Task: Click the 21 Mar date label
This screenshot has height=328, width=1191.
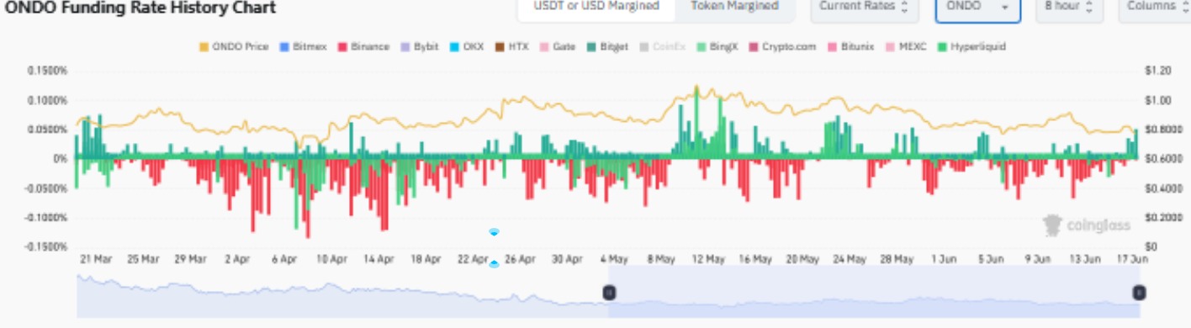Action: tap(95, 260)
